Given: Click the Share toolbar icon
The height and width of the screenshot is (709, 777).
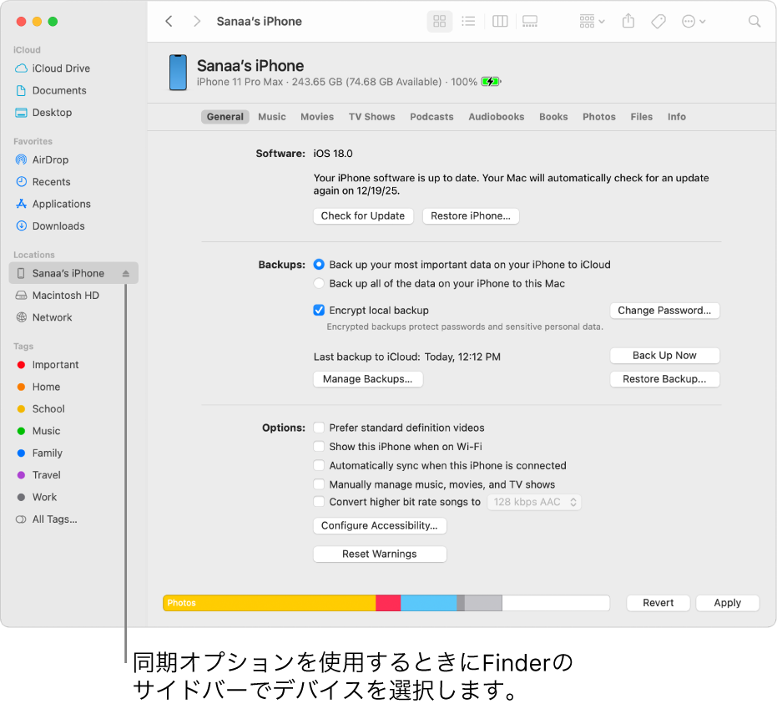Looking at the screenshot, I should point(628,21).
